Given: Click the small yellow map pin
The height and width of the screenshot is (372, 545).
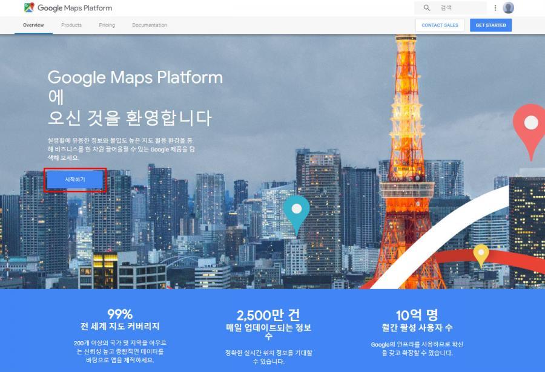Looking at the screenshot, I should (x=481, y=254).
